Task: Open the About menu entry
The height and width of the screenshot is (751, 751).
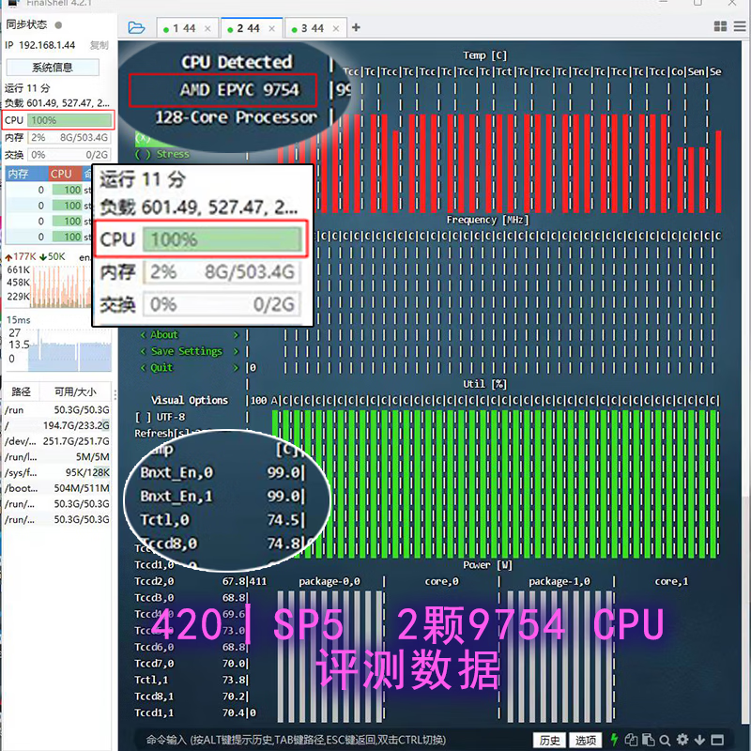Action: (190, 335)
